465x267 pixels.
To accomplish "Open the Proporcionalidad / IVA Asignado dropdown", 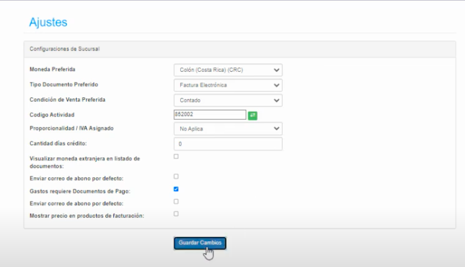I will click(x=228, y=129).
